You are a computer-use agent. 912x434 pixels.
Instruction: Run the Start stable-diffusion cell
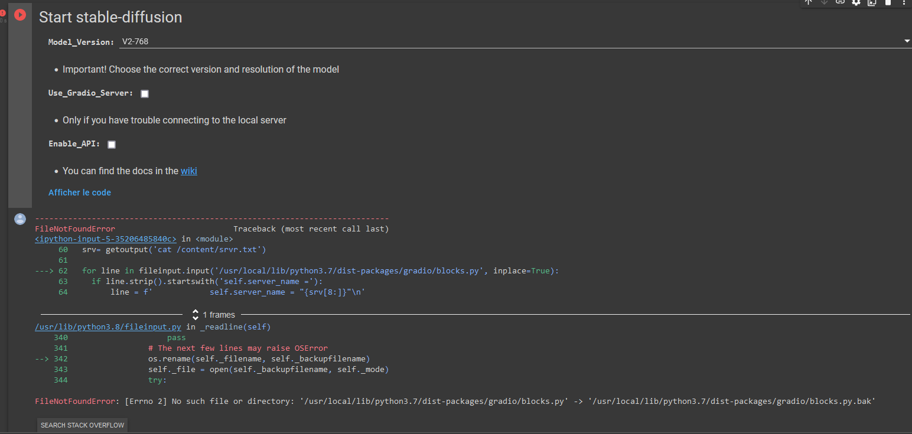pos(19,15)
